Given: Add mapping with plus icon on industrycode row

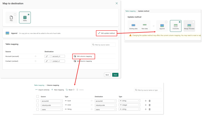Looking at the screenshot, I should tap(146, 105).
